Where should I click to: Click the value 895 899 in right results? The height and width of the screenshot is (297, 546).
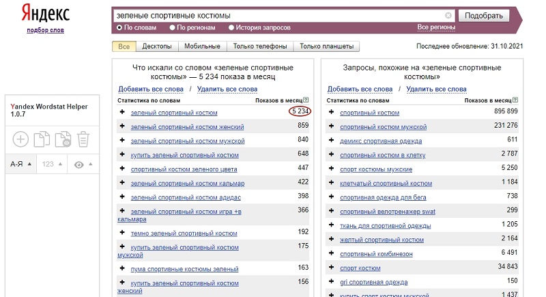[506, 111]
